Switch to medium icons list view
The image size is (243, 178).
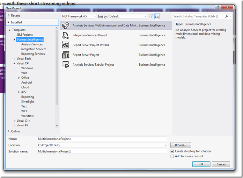pyautogui.click(x=157, y=16)
